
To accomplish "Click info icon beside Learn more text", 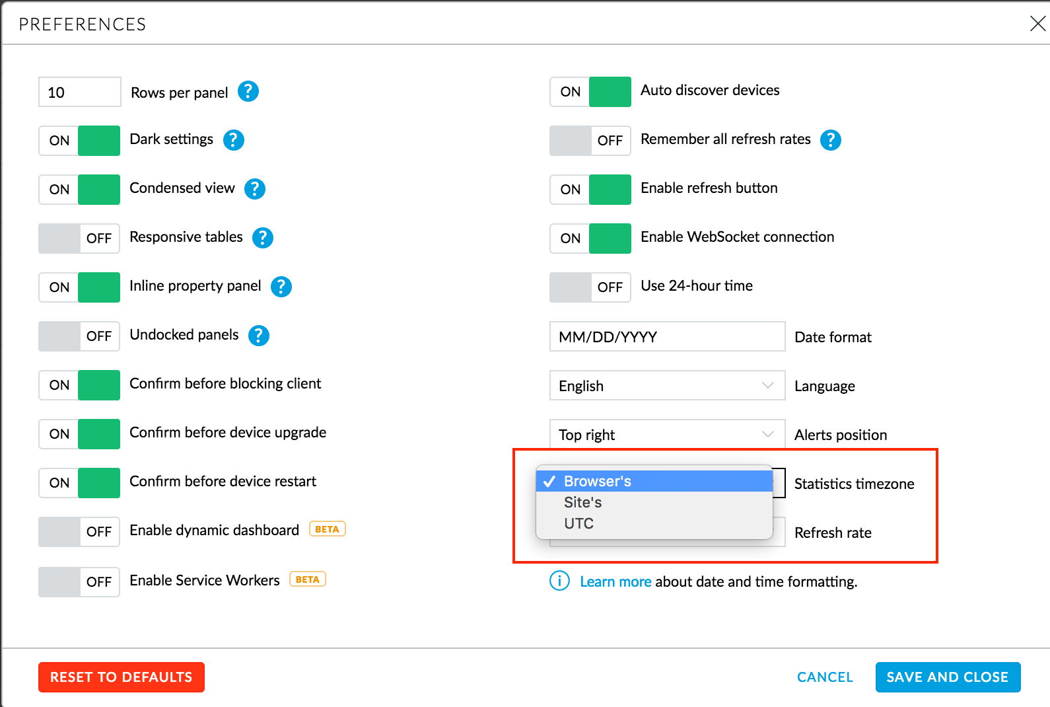I will [559, 581].
